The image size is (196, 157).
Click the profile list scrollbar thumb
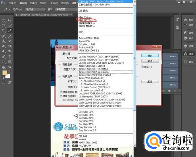(134, 58)
